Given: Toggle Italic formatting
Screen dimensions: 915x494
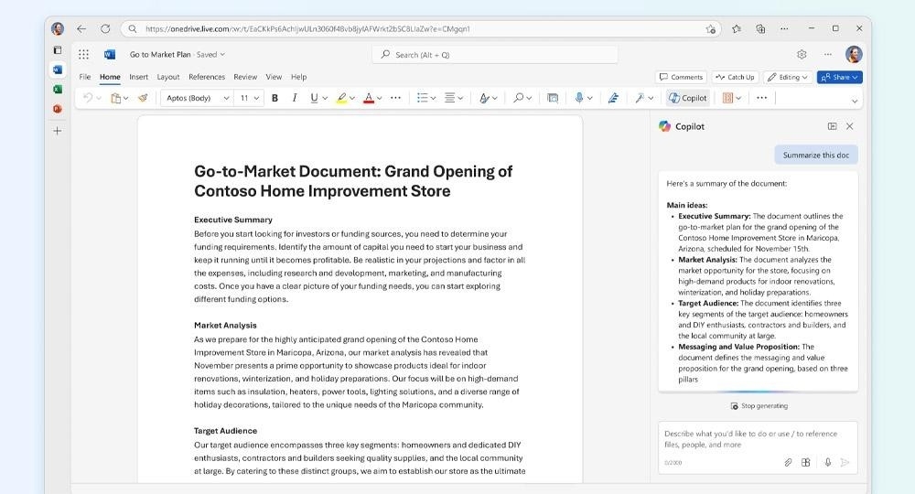Looking at the screenshot, I should 295,98.
